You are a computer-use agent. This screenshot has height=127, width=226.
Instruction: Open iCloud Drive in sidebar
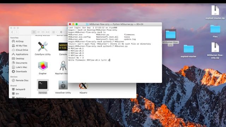(x=20, y=50)
